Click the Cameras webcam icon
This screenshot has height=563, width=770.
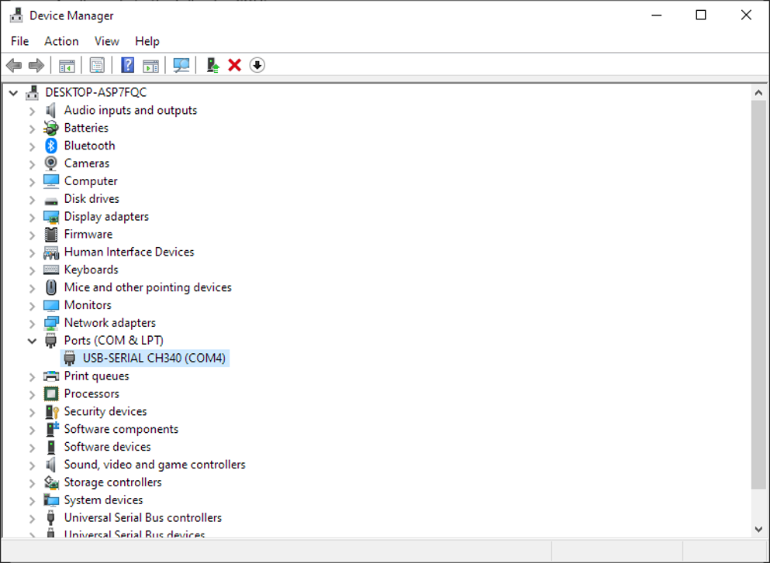(51, 163)
